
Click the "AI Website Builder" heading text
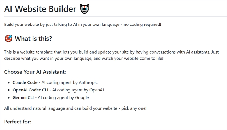pyautogui.click(x=40, y=9)
